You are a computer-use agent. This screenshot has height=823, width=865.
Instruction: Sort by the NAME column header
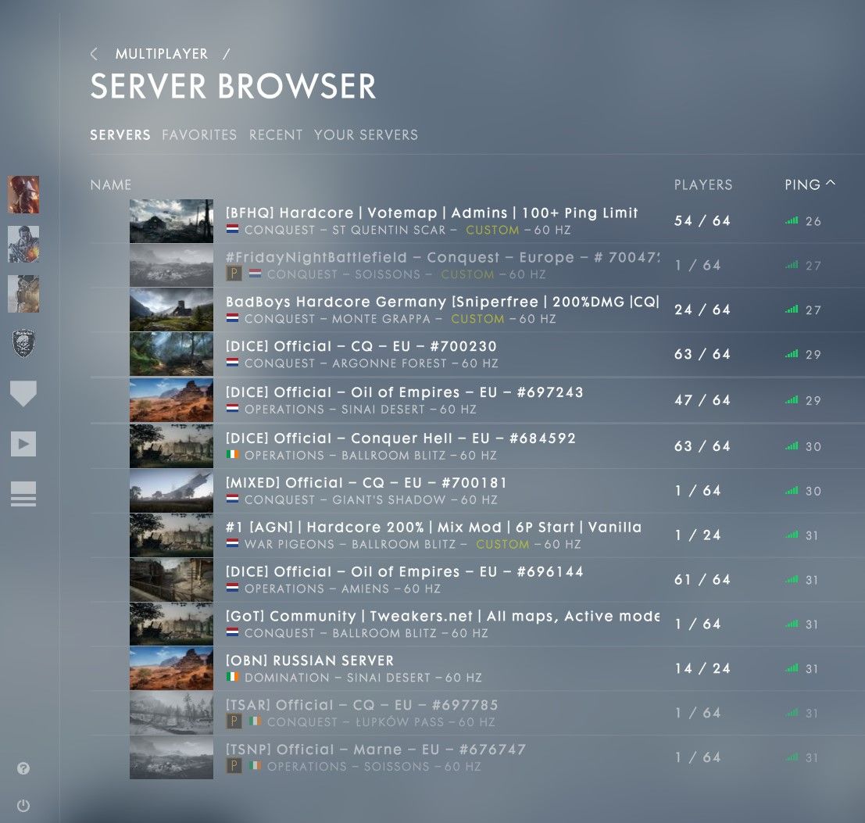click(x=111, y=184)
